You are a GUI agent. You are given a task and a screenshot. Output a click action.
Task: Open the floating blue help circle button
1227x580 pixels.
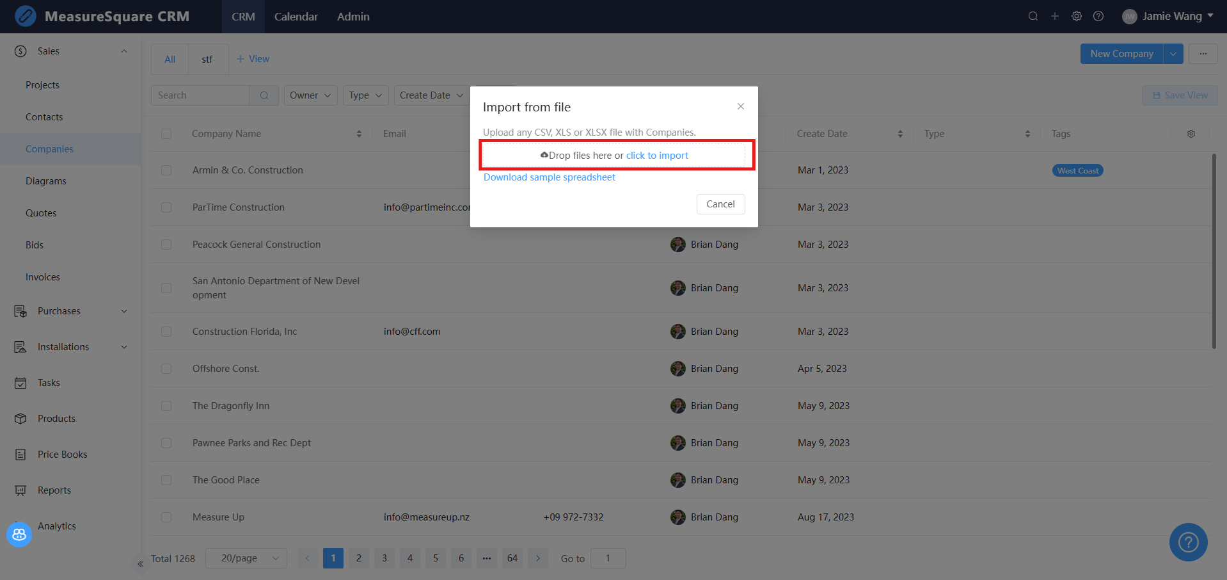tap(1189, 542)
